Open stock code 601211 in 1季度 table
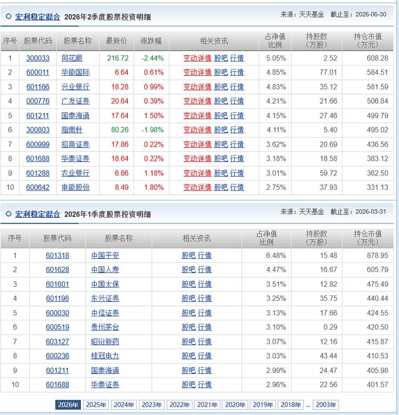399x415 pixels. tap(58, 371)
